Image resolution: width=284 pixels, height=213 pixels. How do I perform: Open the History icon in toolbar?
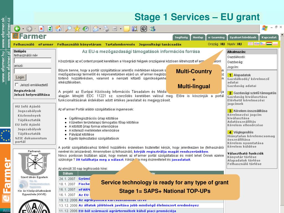[85, 29]
